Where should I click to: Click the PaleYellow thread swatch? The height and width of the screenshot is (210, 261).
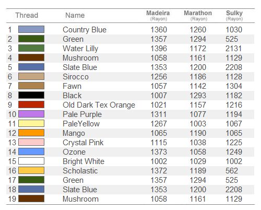(x=31, y=123)
